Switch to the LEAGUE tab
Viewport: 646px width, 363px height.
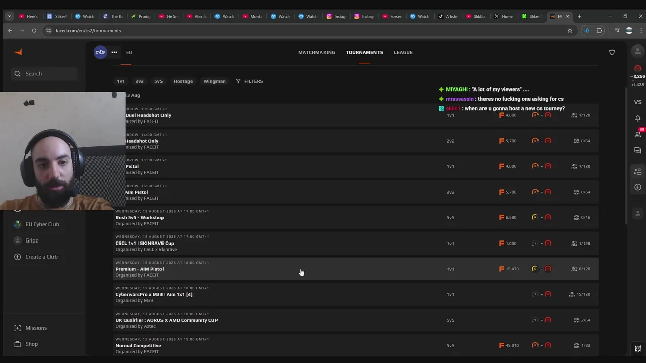pyautogui.click(x=403, y=52)
